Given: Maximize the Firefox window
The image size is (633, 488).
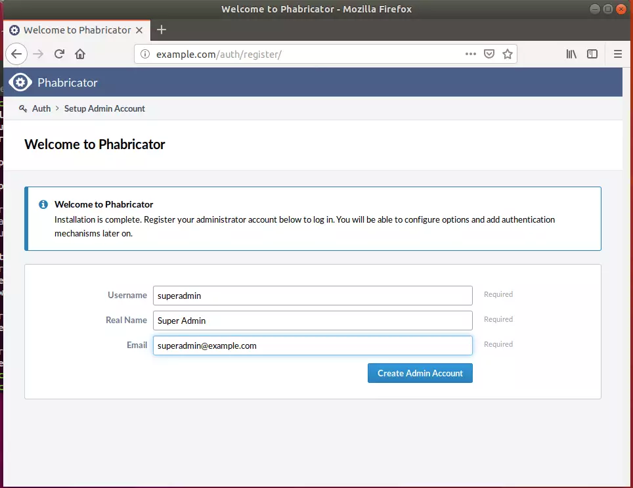Looking at the screenshot, I should point(607,9).
